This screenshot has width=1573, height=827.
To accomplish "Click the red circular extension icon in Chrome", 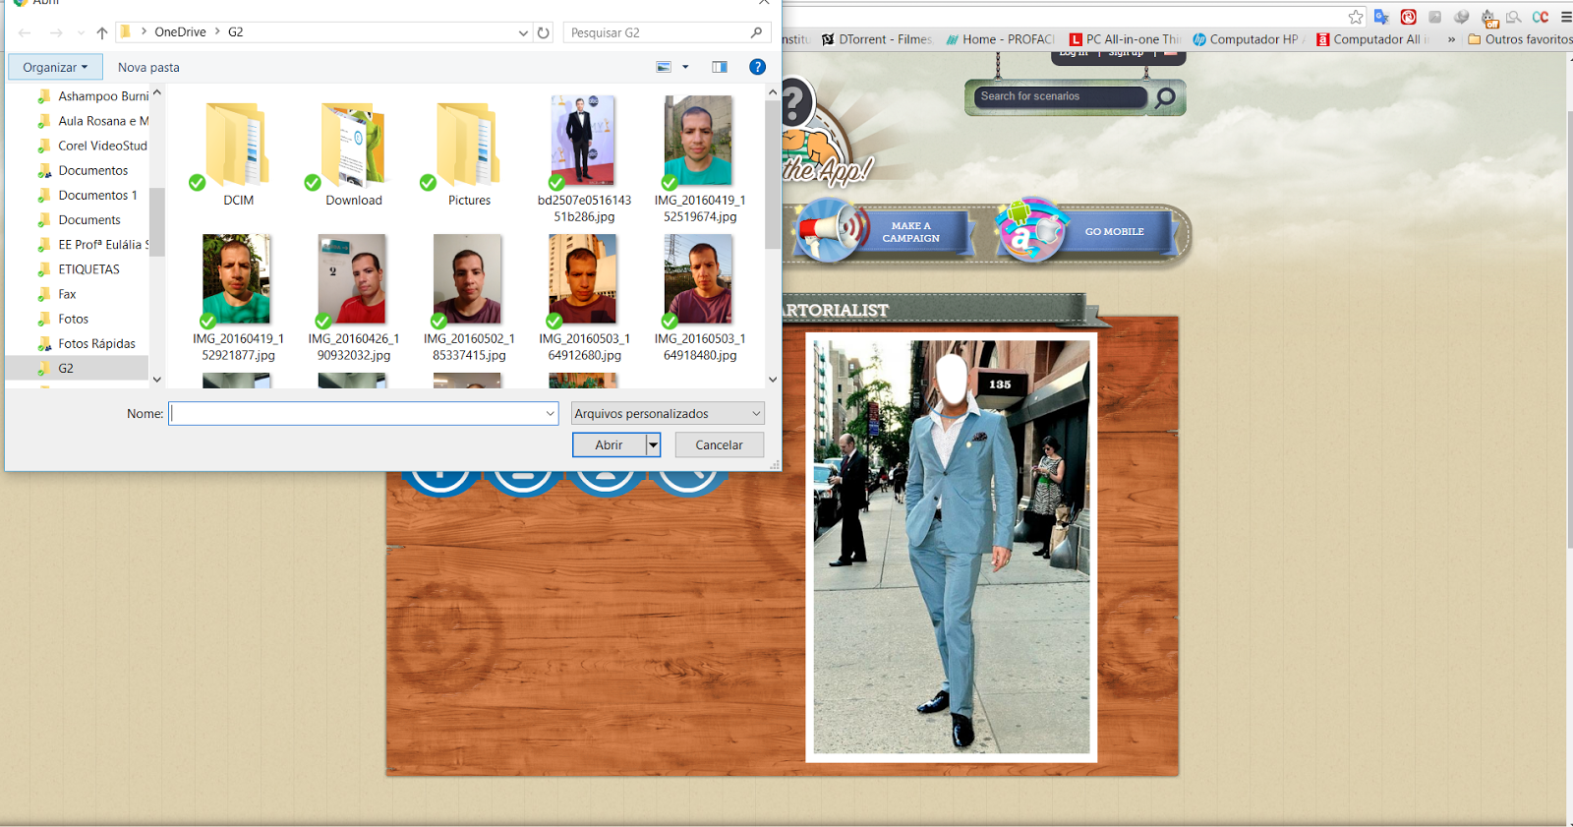I will click(1408, 17).
